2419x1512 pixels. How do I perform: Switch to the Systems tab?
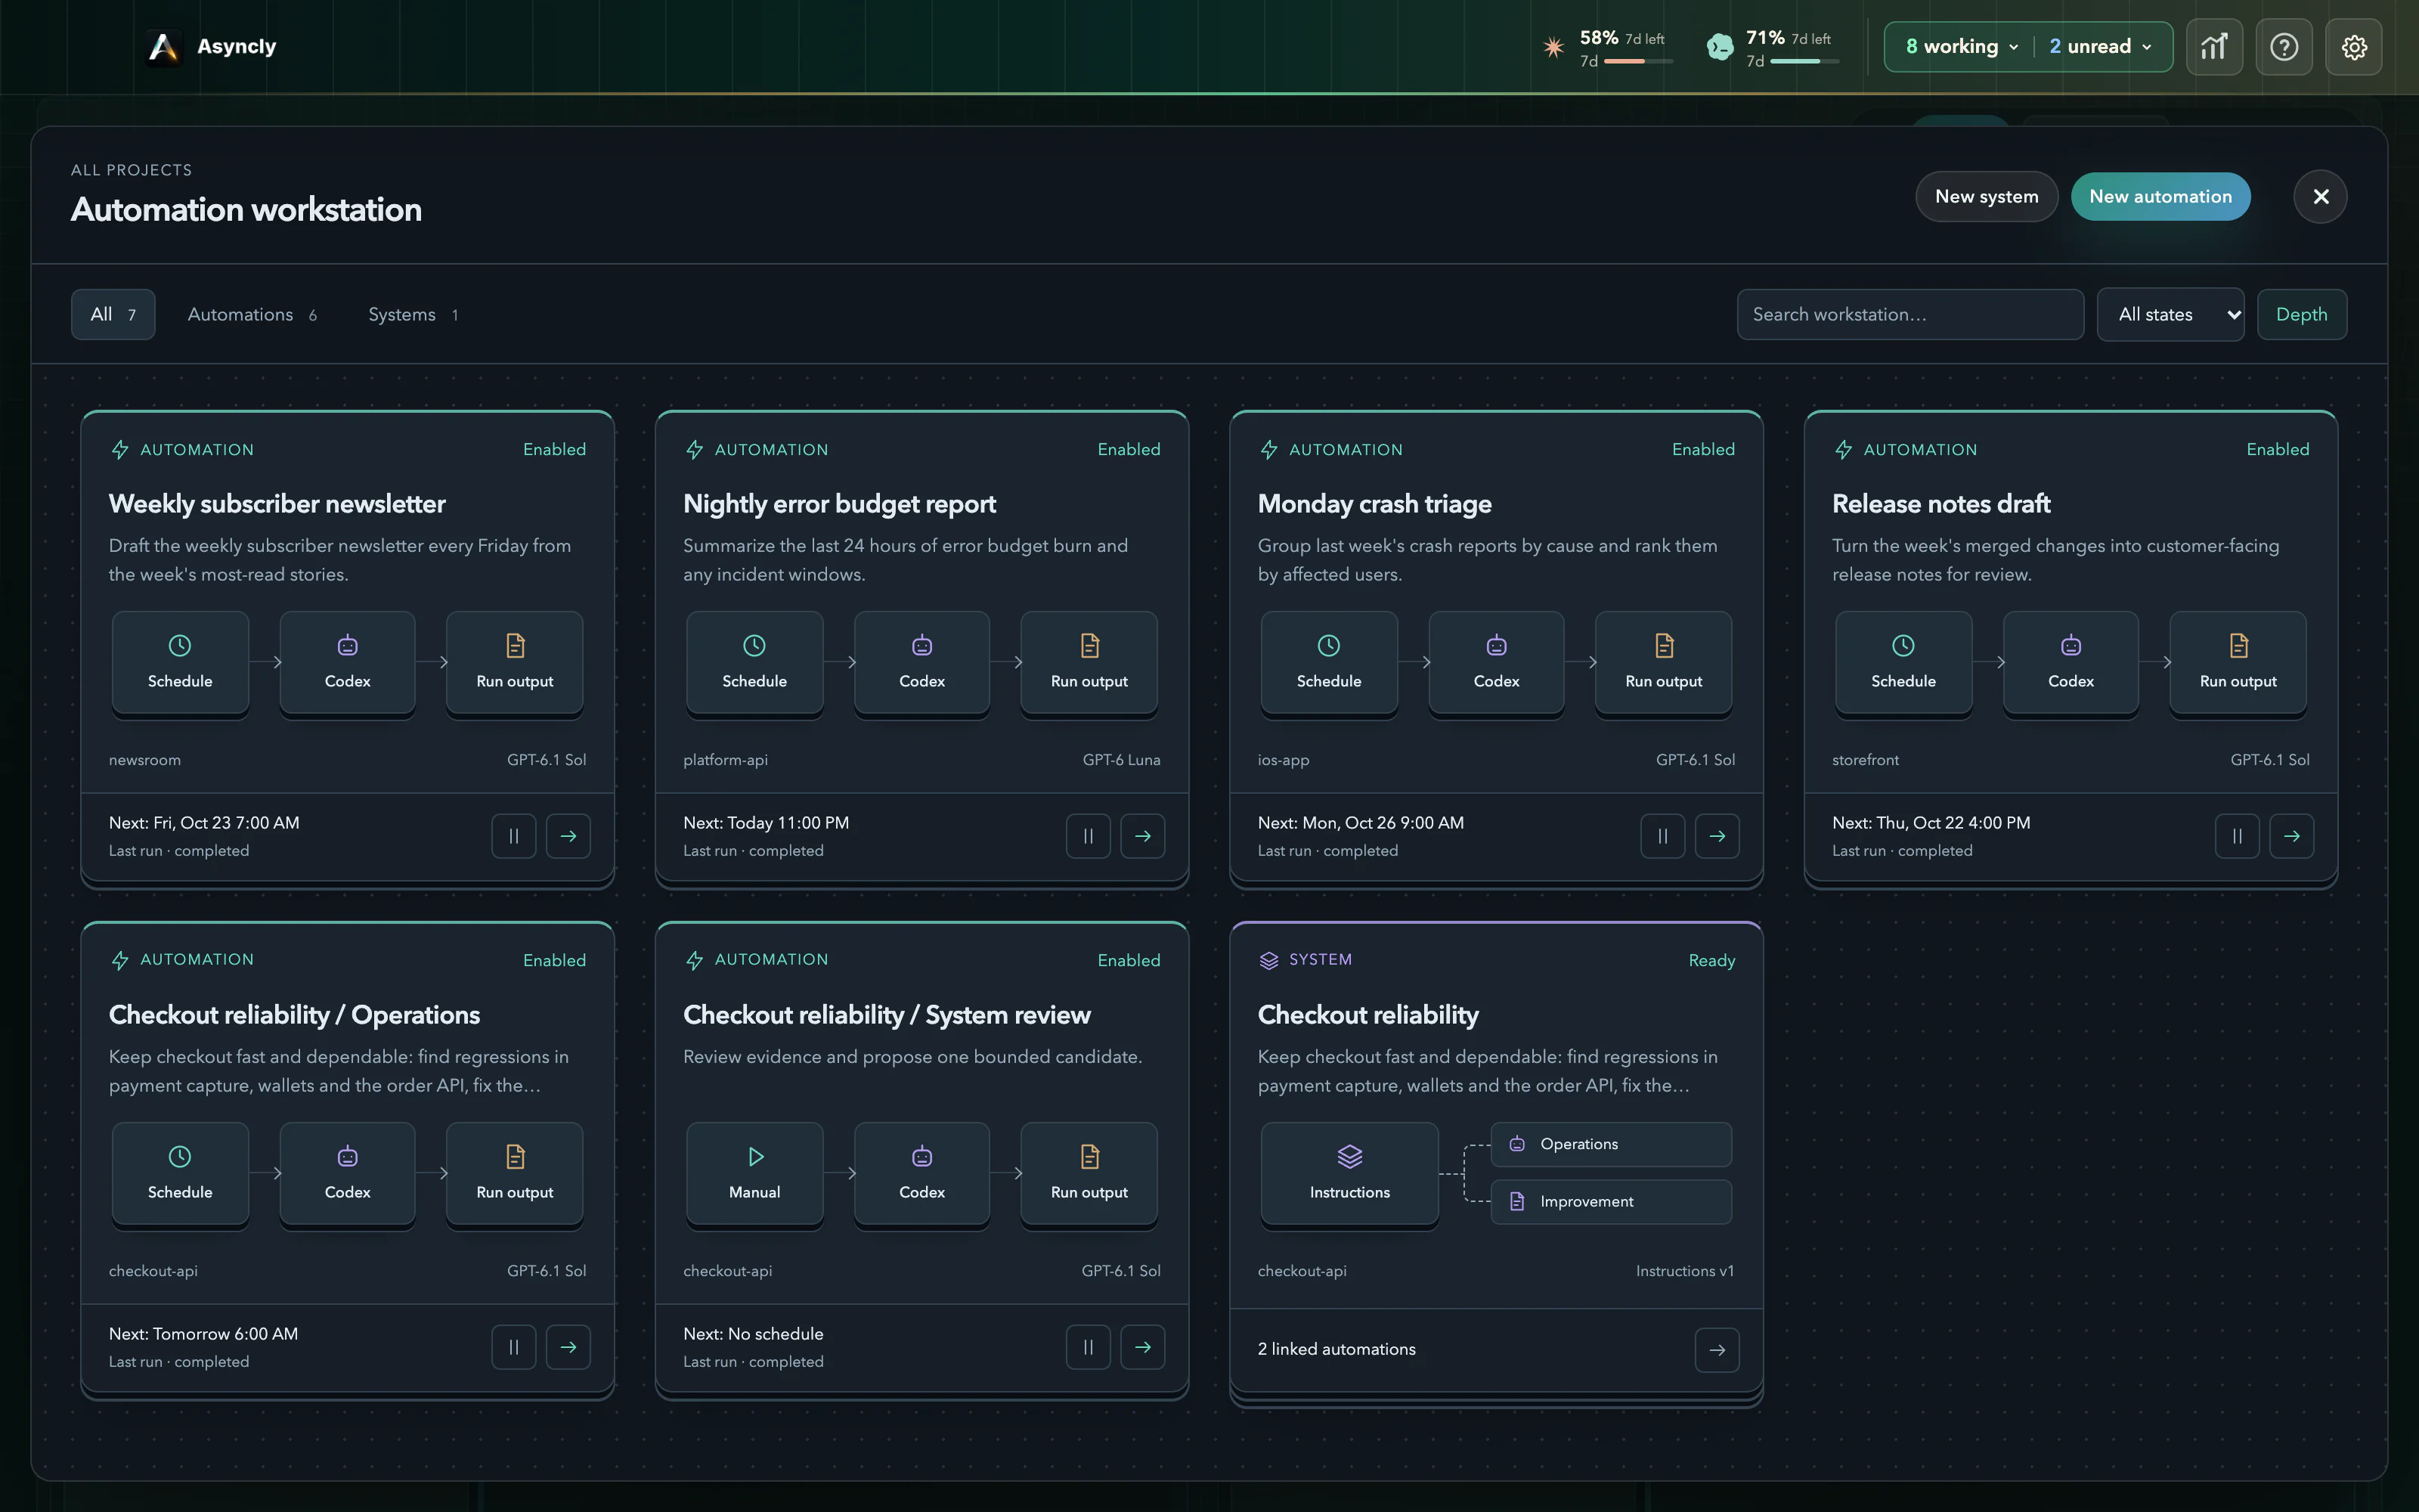click(413, 315)
